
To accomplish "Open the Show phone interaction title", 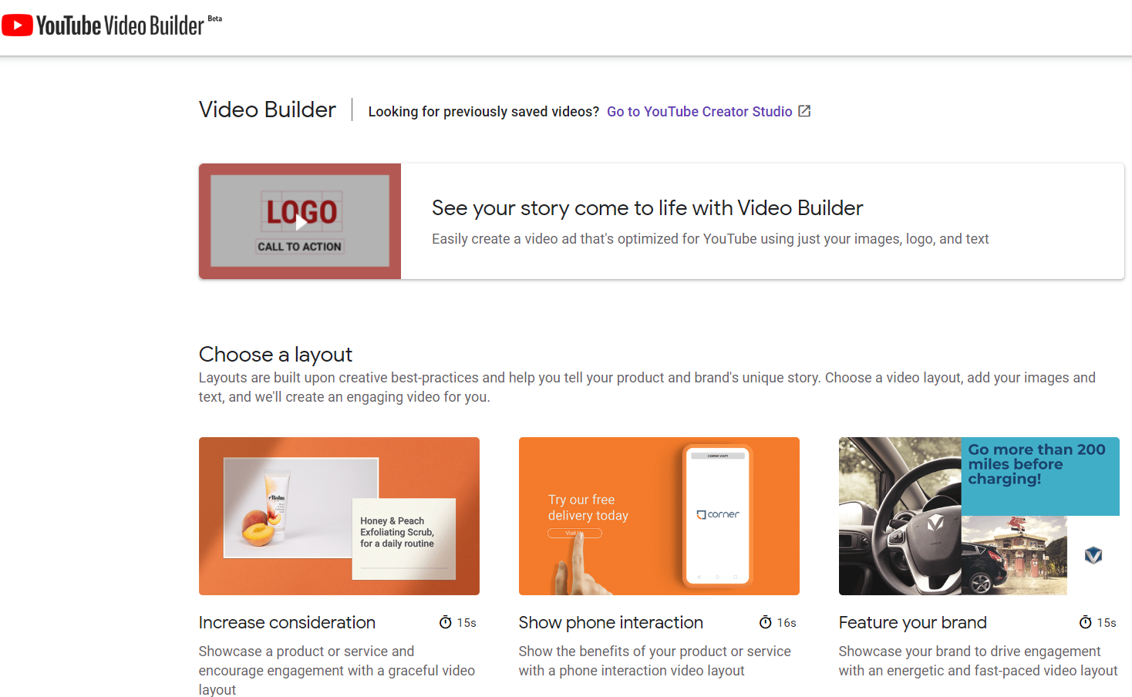I will tap(611, 622).
